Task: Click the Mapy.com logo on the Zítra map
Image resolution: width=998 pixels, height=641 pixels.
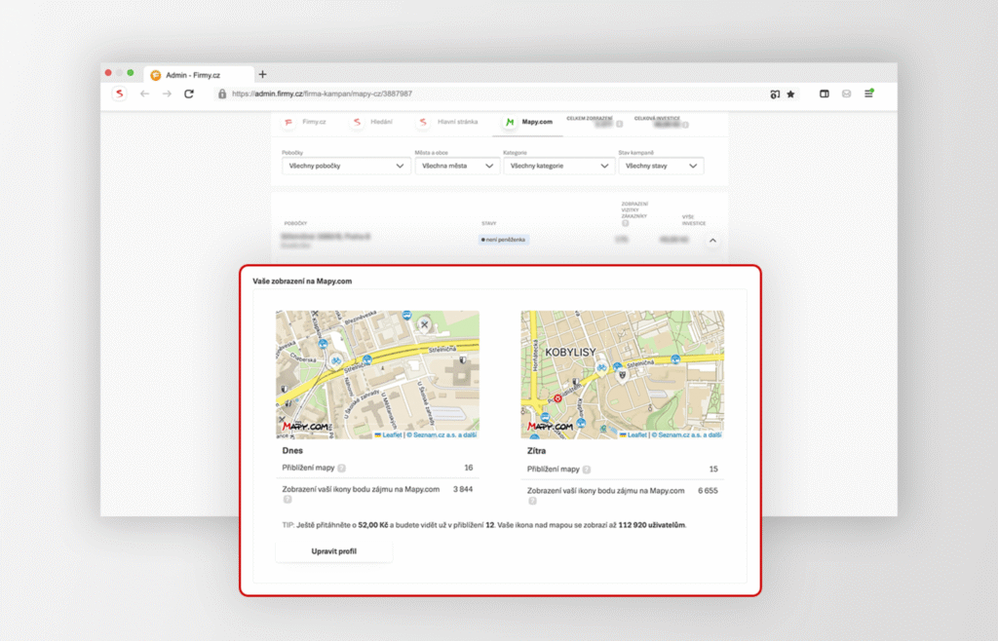Action: [550, 426]
